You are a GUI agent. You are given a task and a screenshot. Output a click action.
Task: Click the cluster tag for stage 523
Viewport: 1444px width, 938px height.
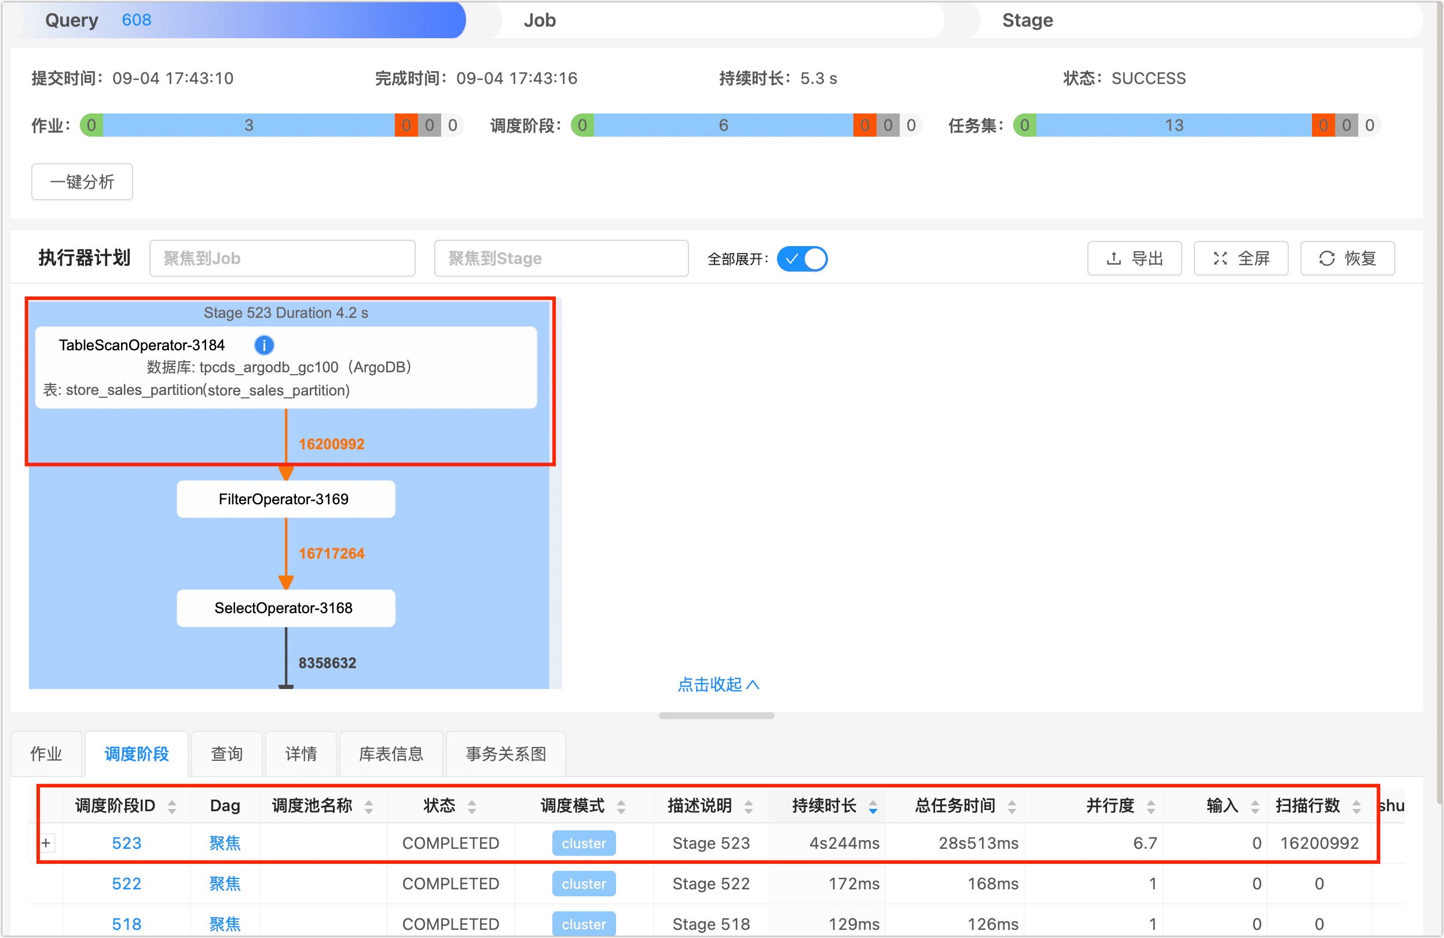584,844
